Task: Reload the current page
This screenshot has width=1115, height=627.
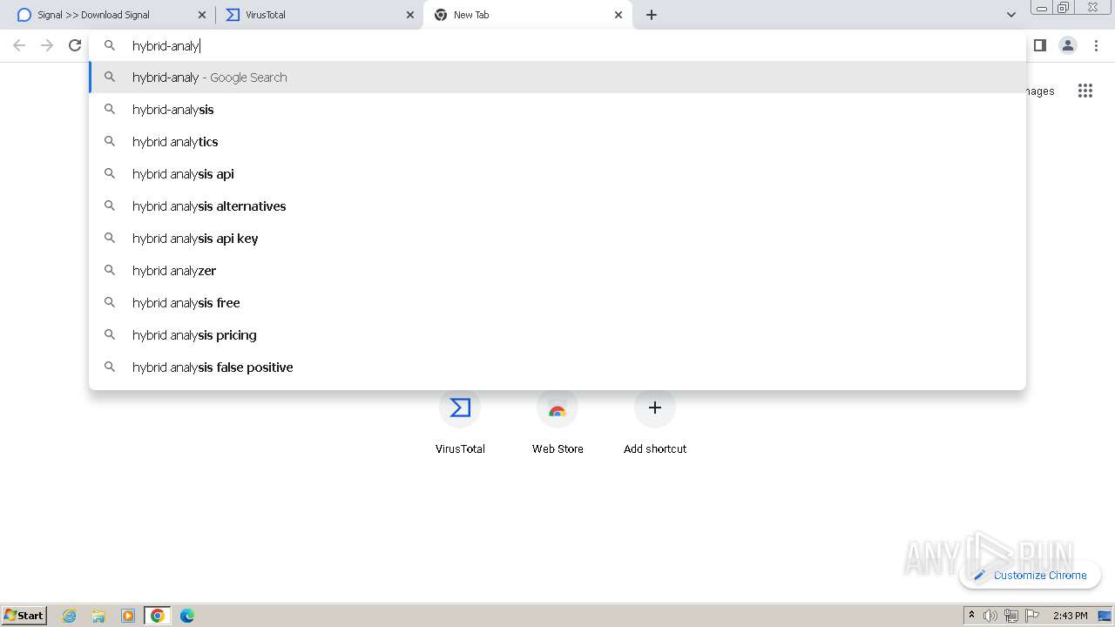Action: (x=75, y=45)
